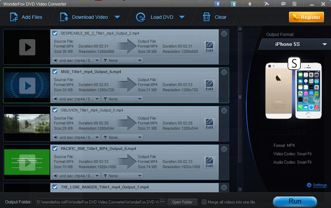Click the Download Video icon
This screenshot has height=208, width=331.
pyautogui.click(x=64, y=17)
